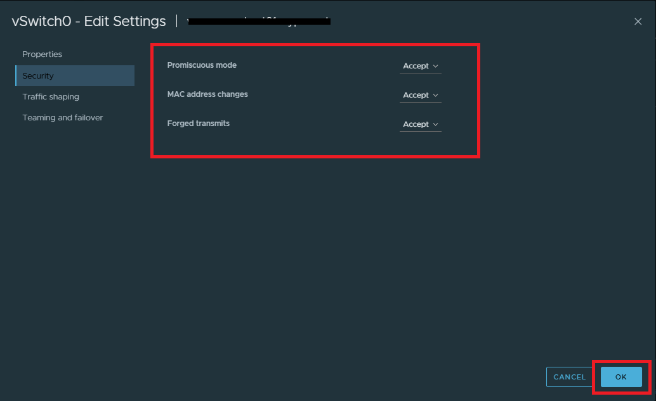This screenshot has height=401, width=656.
Task: Click the vSwitch0 - Edit Settings title
Action: 89,21
